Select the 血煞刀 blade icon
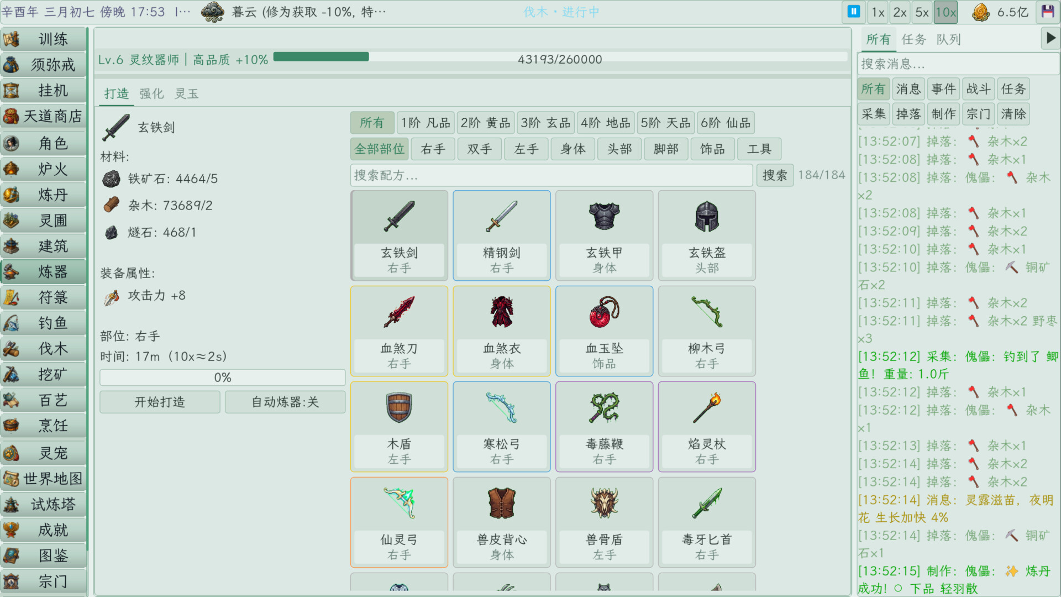 [400, 312]
